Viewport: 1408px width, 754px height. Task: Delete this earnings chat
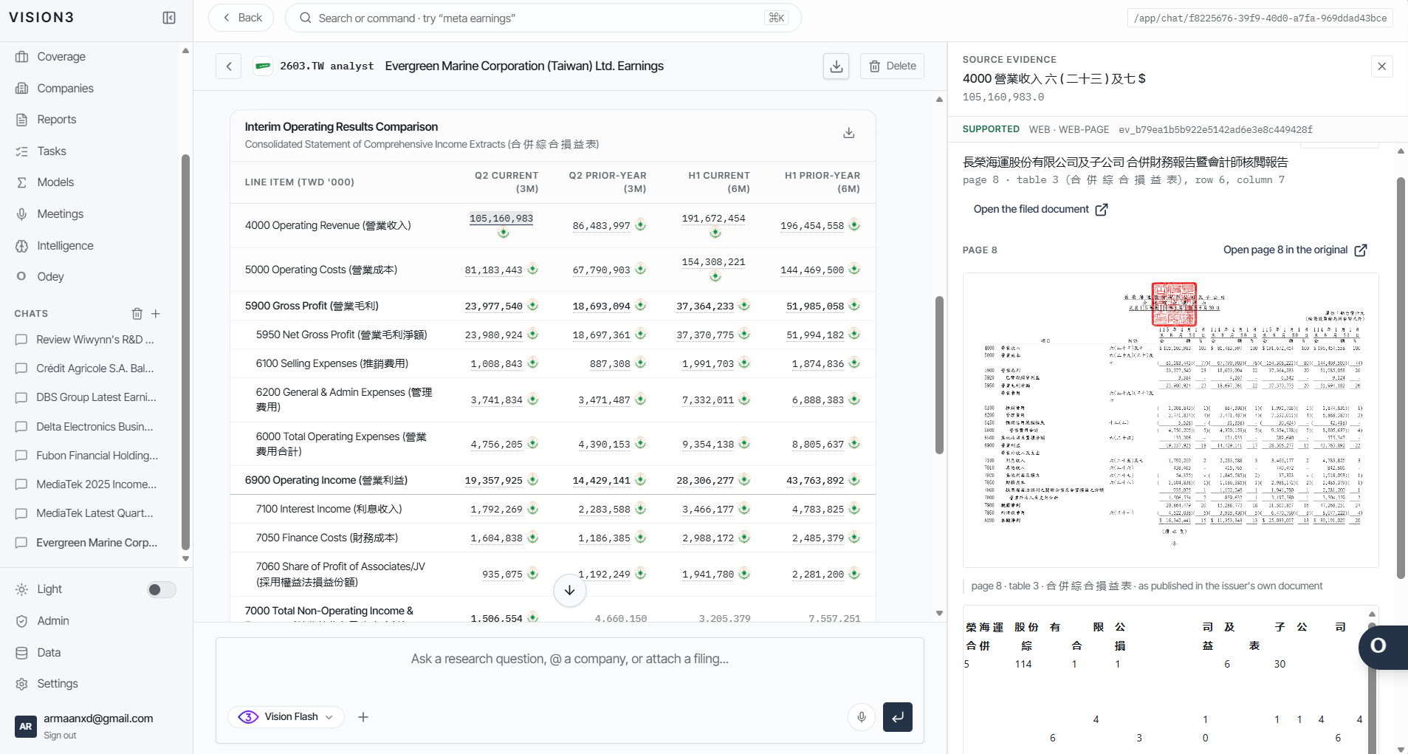tap(892, 66)
